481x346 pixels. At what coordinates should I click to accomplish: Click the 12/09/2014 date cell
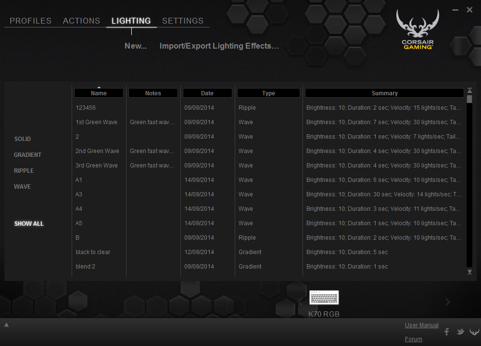[199, 252]
